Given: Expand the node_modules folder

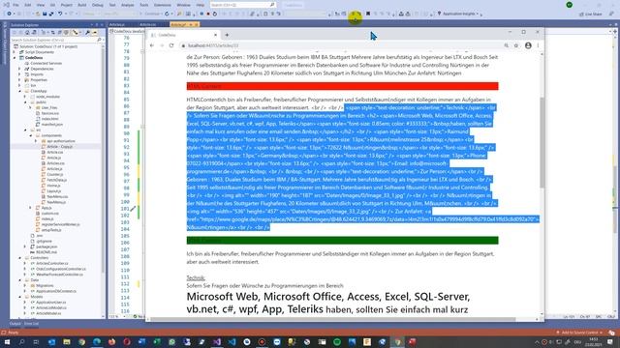Looking at the screenshot, I should coord(25,97).
